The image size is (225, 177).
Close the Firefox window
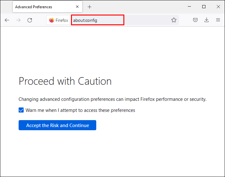click(218, 7)
